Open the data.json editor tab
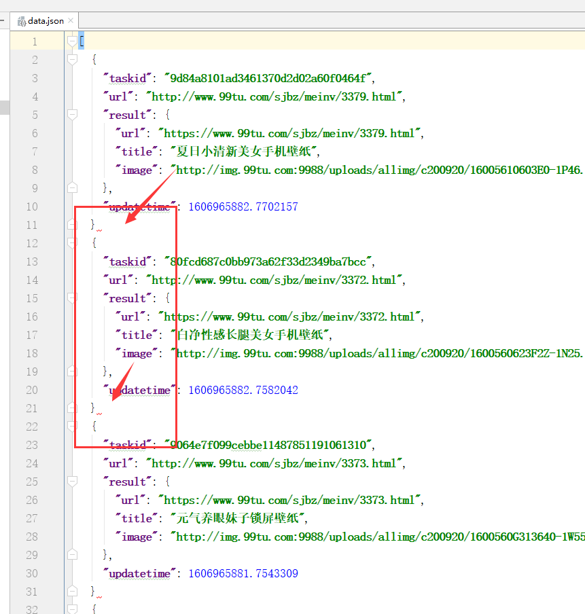The image size is (585, 614). pyautogui.click(x=44, y=21)
